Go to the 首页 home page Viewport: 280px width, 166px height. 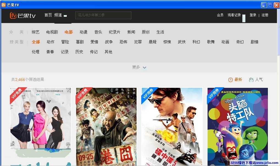click(48, 15)
